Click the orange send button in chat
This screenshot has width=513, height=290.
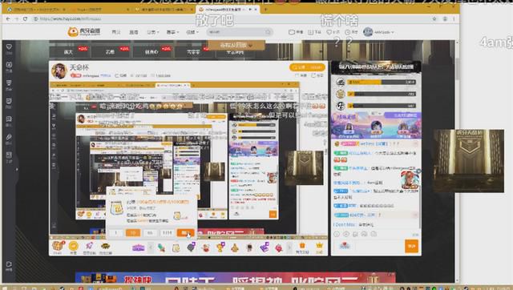[411, 246]
